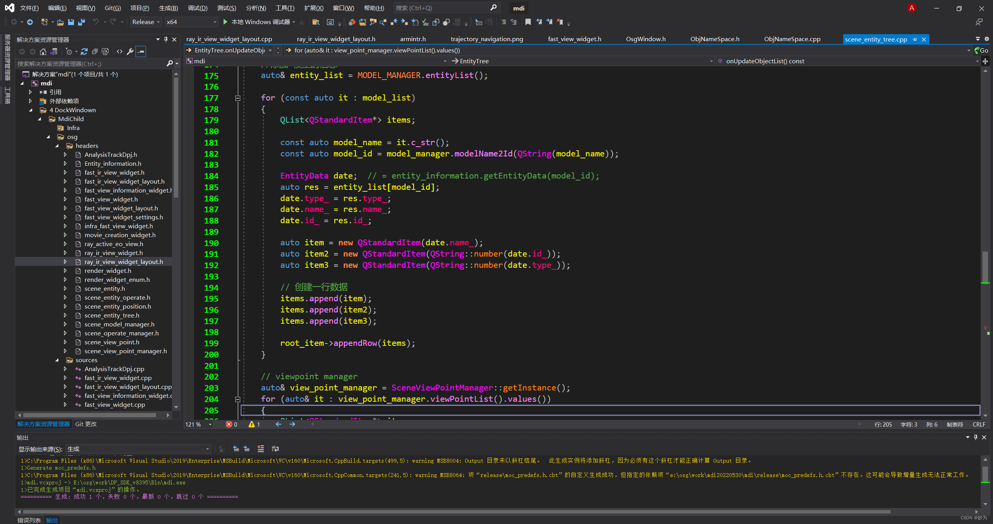The image size is (993, 524).
Task: Switch views using the solutions and folders icon
Action: coord(54,51)
